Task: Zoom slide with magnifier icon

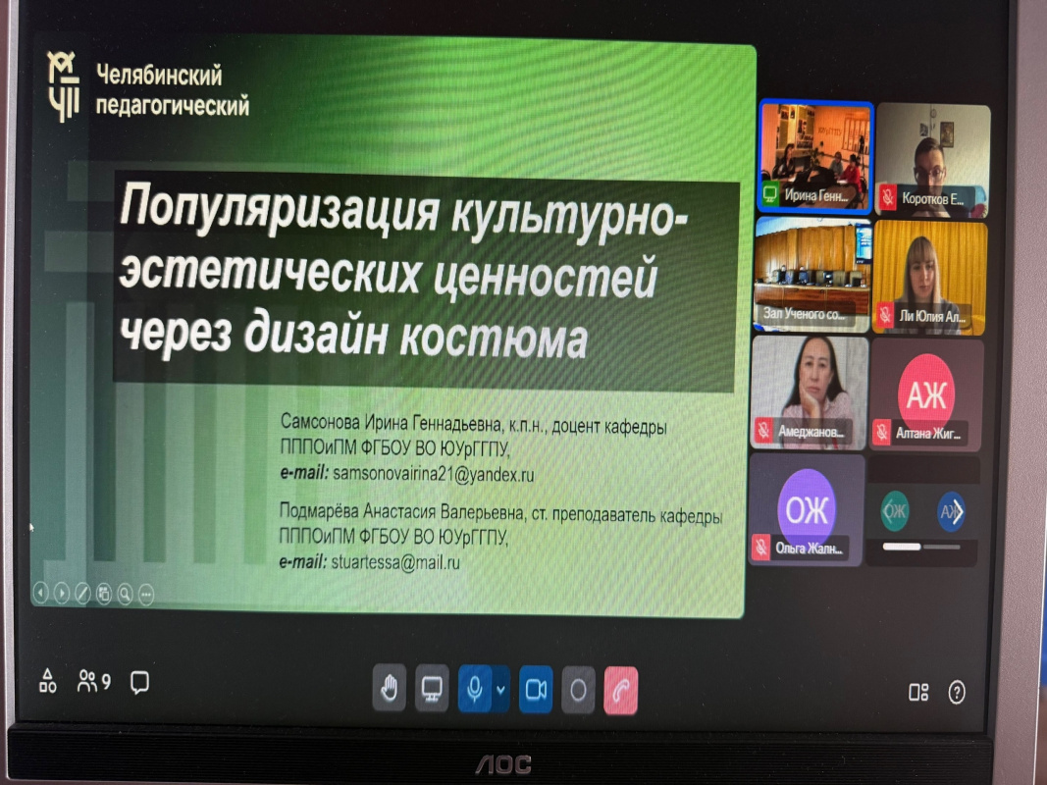Action: coord(125,593)
